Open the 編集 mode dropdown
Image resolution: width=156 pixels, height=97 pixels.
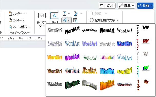tap(126, 6)
